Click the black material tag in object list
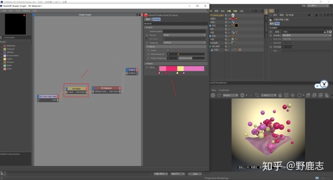 [x=236, y=25]
